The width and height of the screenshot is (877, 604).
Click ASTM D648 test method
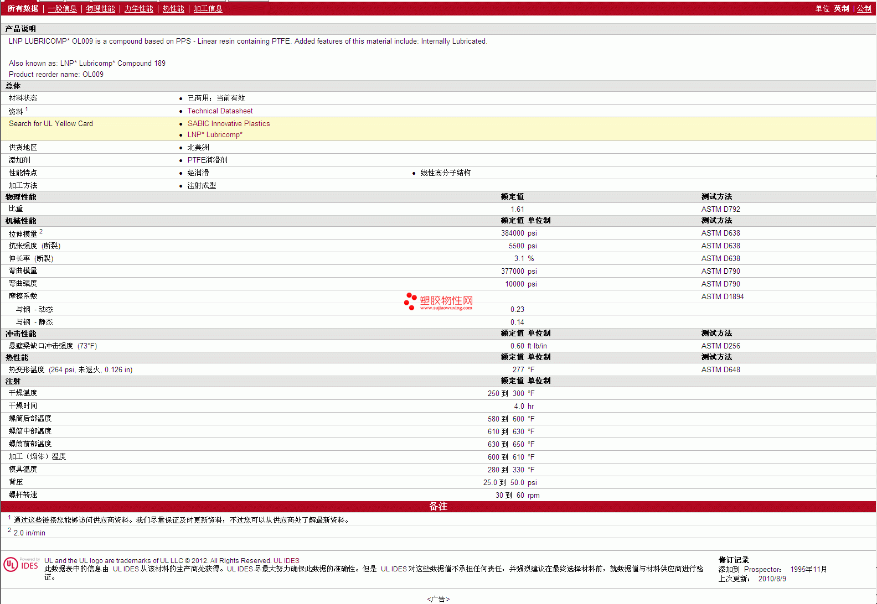click(720, 369)
